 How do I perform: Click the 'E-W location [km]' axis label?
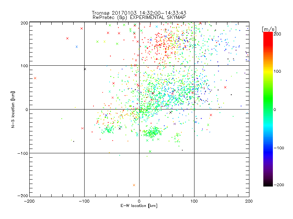click(139, 206)
